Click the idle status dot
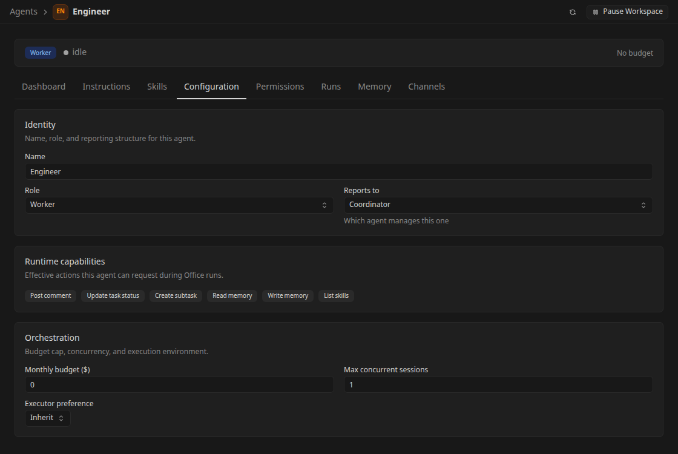The image size is (678, 454). click(66, 53)
